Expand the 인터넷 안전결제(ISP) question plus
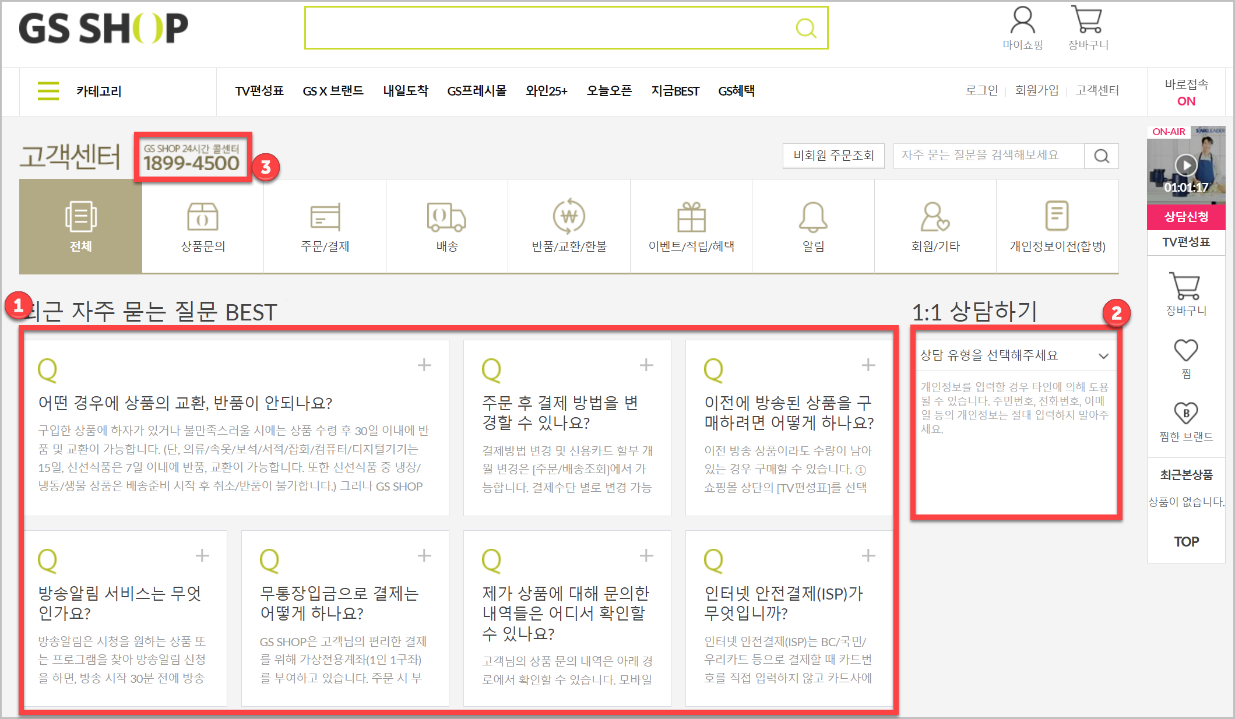This screenshot has height=719, width=1235. click(868, 556)
